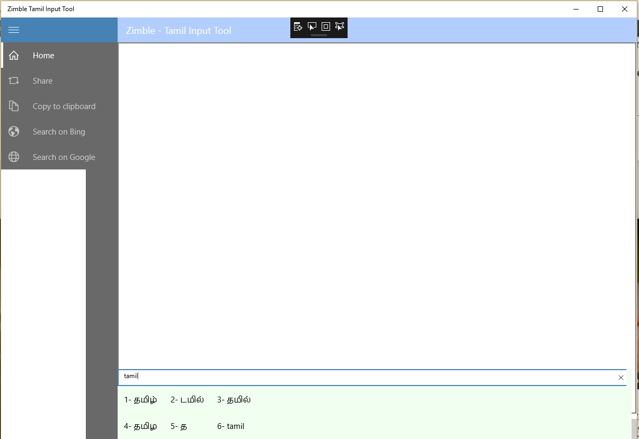Open Search on Google
Screen dimensions: 639x439
(59, 157)
